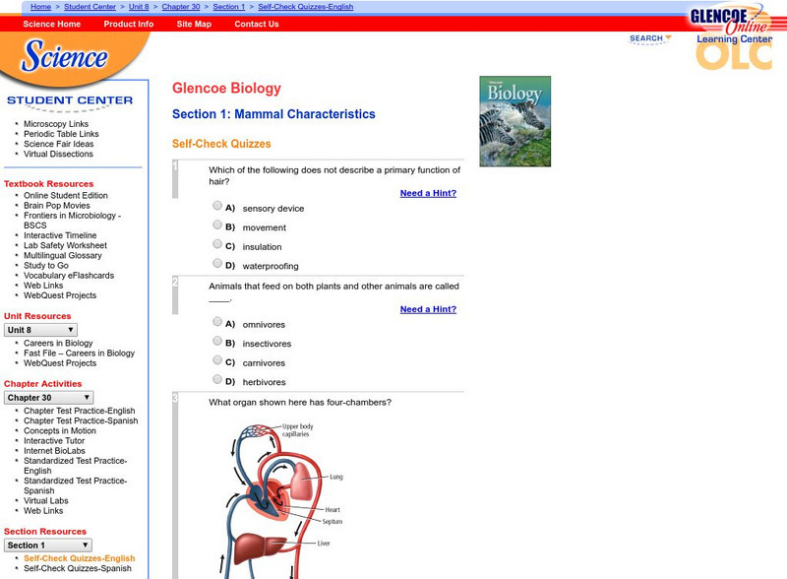Open Science Home in red menu bar
787x579 pixels.
52,24
